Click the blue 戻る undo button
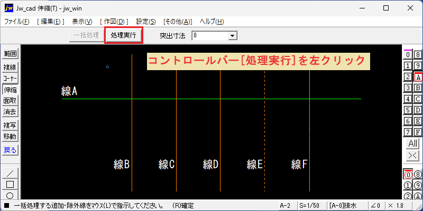Viewport: 423px width, 211px height. [10, 150]
